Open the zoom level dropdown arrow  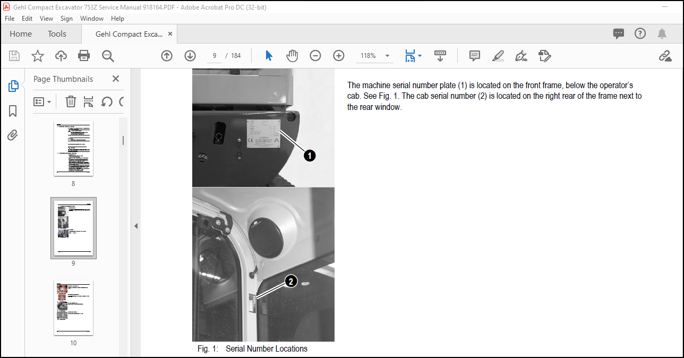[x=387, y=56]
